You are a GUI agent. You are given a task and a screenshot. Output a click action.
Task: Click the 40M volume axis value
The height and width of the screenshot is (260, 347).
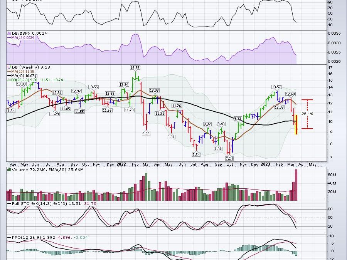(332, 183)
